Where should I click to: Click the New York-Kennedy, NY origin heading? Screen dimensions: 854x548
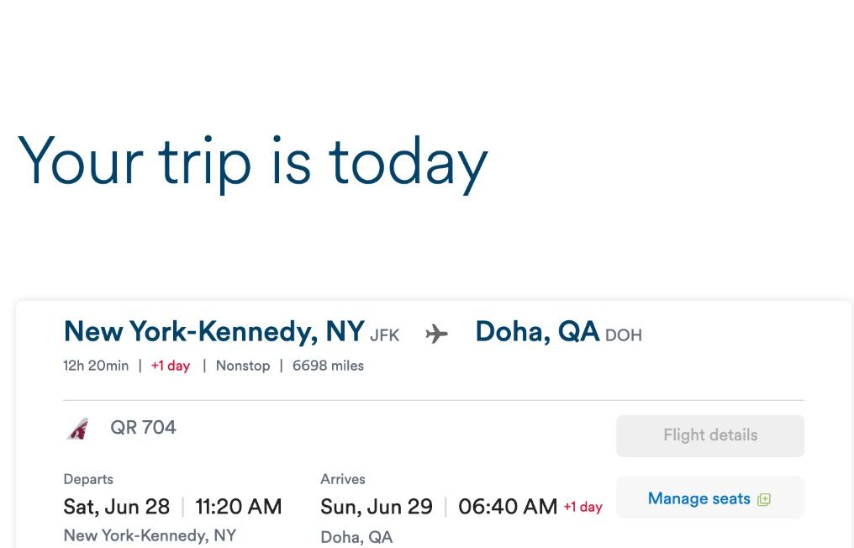pos(213,332)
